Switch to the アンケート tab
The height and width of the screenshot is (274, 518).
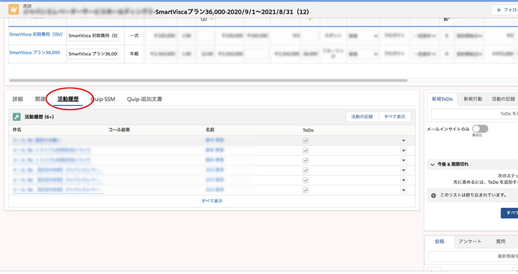[x=470, y=241]
